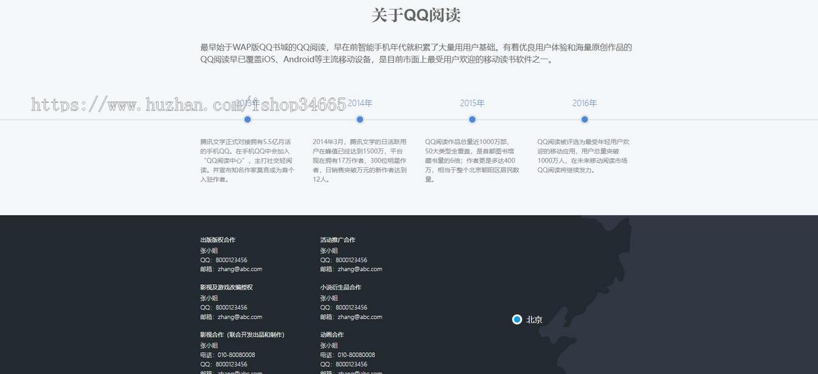Click the QQ number under 影视及游戏改编授权
The image size is (818, 374).
(231, 307)
